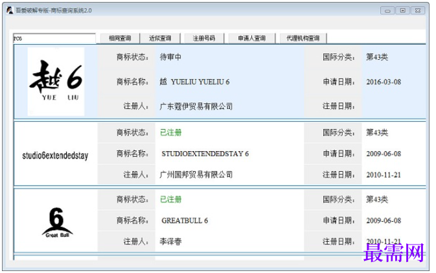This screenshot has width=436, height=273.
Task: Open the 近似查询 tab
Action: tap(160, 38)
